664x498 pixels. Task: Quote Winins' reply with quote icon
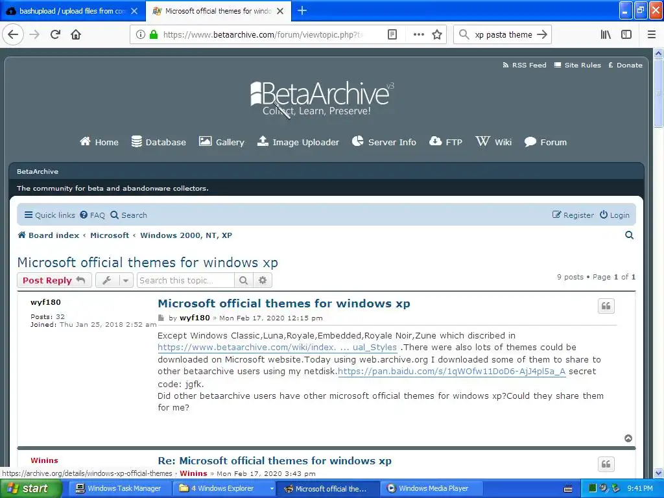click(606, 464)
